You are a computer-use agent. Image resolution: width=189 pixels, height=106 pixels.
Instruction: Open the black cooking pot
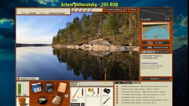43,100
